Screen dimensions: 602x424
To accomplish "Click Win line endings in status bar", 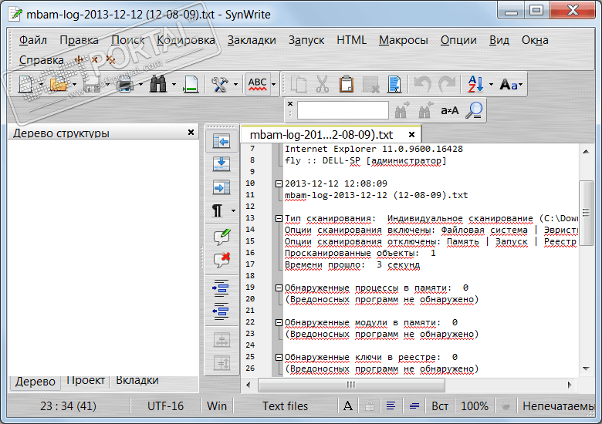I will point(217,406).
